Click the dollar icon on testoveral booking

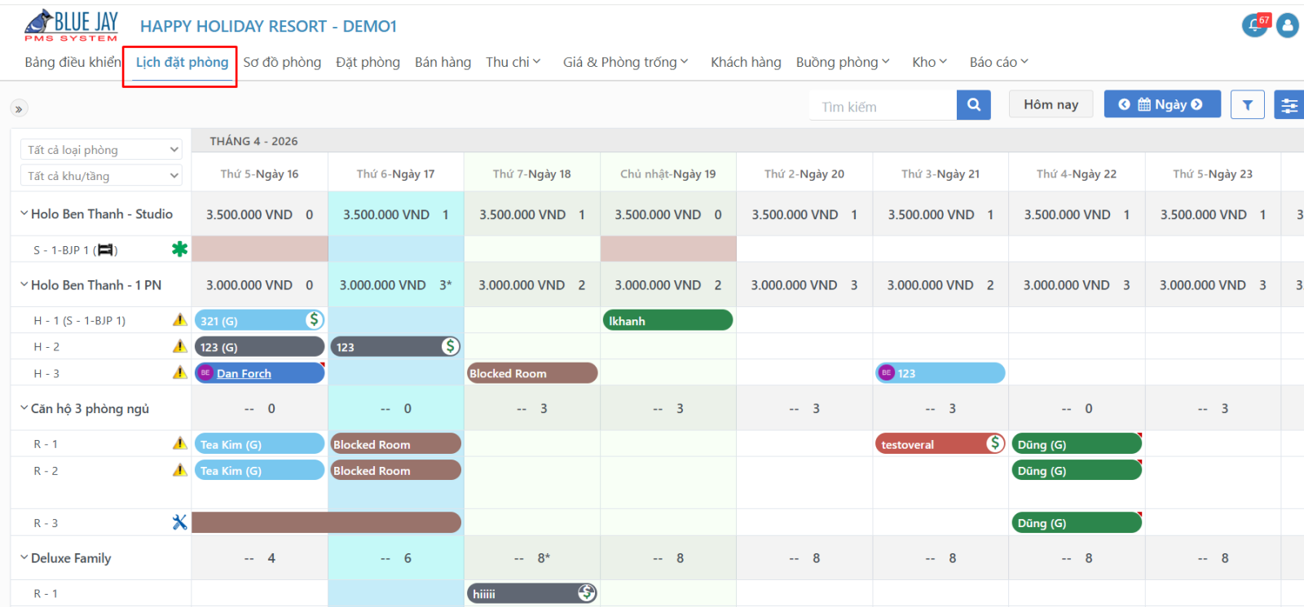(994, 443)
